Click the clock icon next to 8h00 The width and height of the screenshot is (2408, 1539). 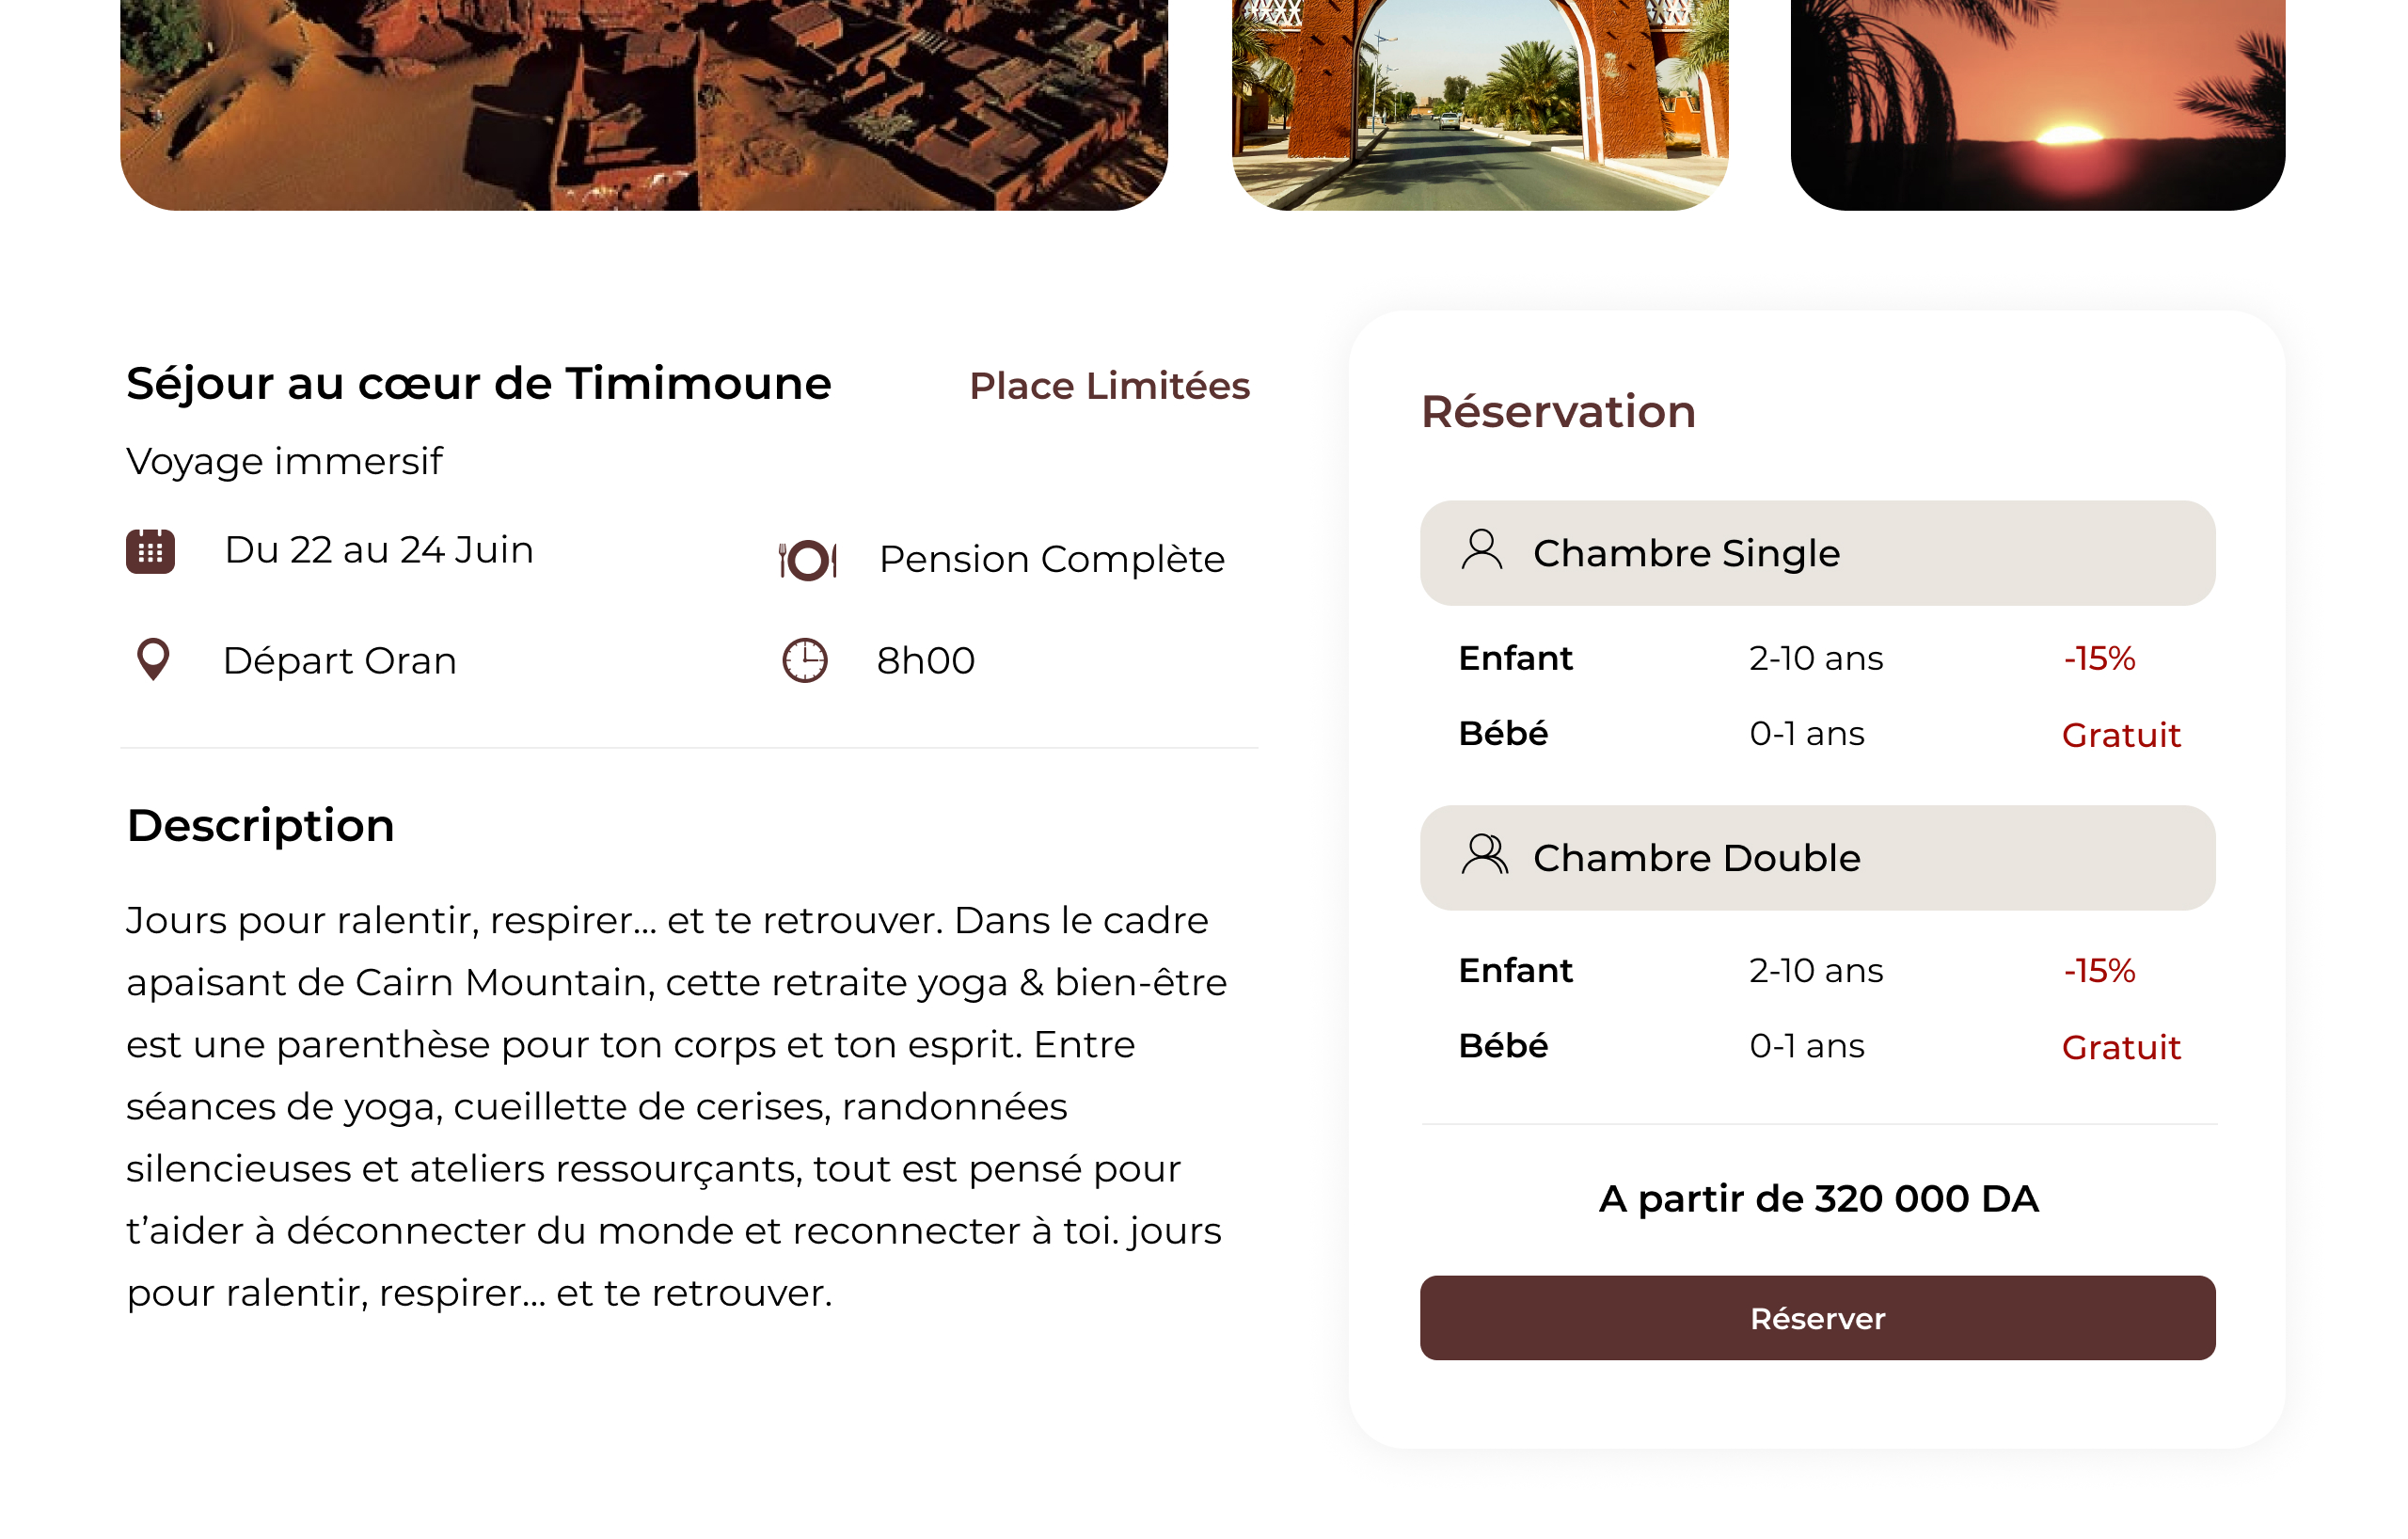(804, 660)
